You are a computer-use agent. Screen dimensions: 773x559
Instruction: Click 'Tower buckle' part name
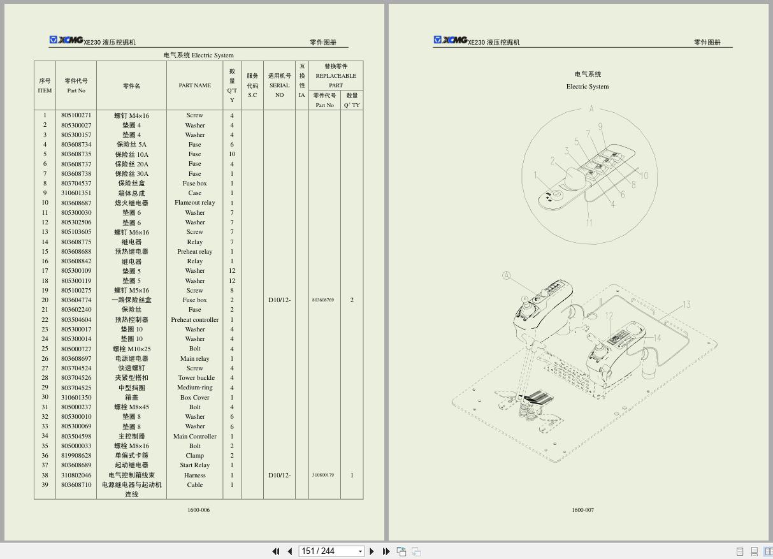click(x=196, y=378)
